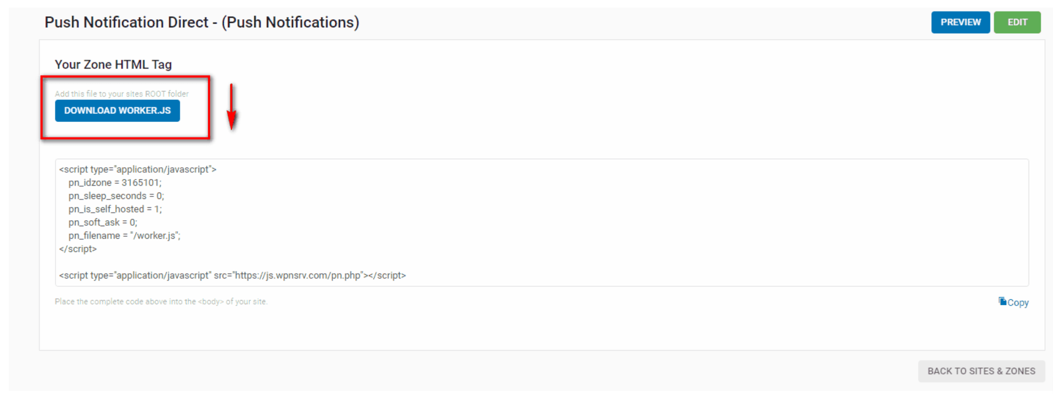Click the red downward arrow annotation
The image size is (1053, 394).
[x=232, y=107]
